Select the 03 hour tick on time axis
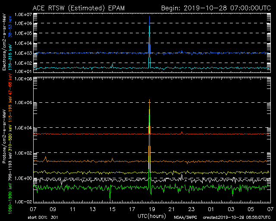The height and width of the screenshot is (221, 276). tap(230, 208)
